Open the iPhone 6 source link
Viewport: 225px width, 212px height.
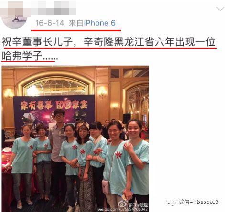point(100,23)
